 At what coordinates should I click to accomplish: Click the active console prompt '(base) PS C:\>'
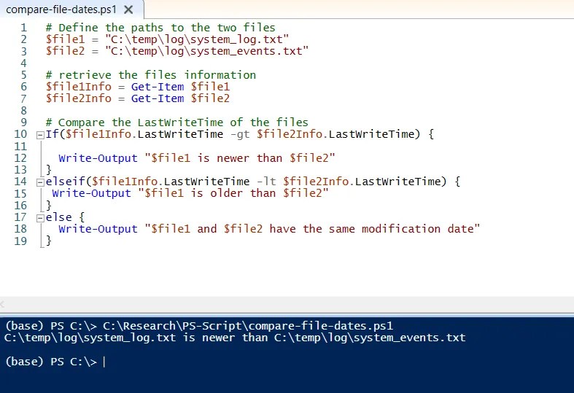point(51,362)
